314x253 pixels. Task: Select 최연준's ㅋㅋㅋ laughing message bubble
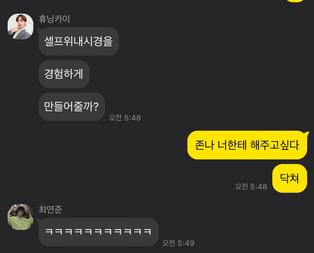pyautogui.click(x=99, y=232)
